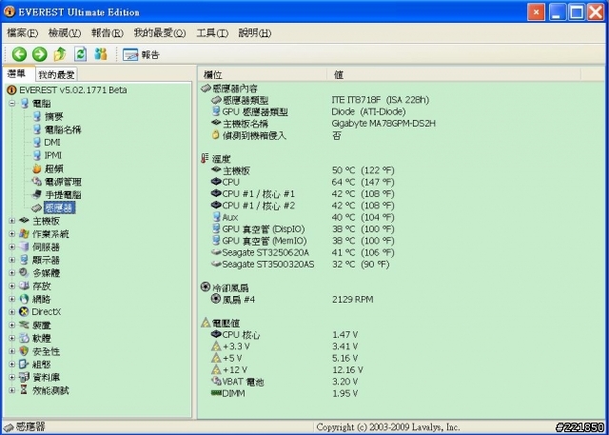Image resolution: width=609 pixels, height=435 pixels.
Task: Go forward with the green right arrow
Action: [39, 54]
